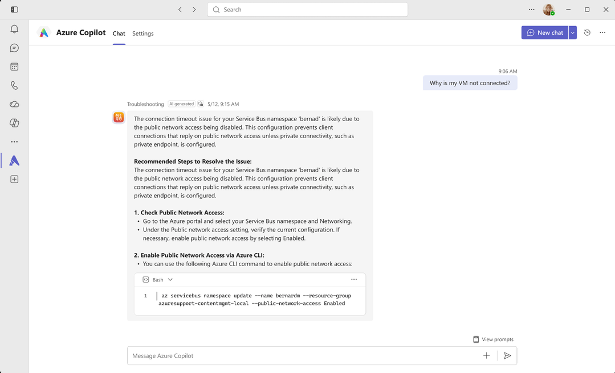Go forward with the right arrow
This screenshot has width=615, height=373.
pos(194,10)
